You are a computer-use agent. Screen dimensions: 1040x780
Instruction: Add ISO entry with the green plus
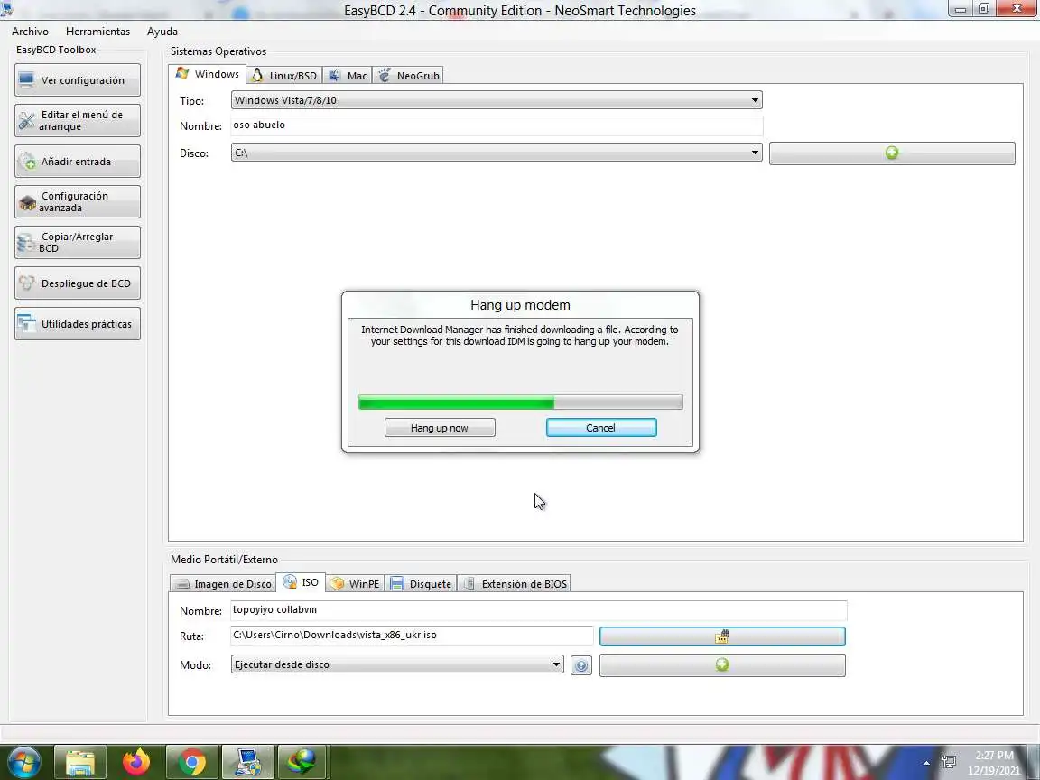722,664
